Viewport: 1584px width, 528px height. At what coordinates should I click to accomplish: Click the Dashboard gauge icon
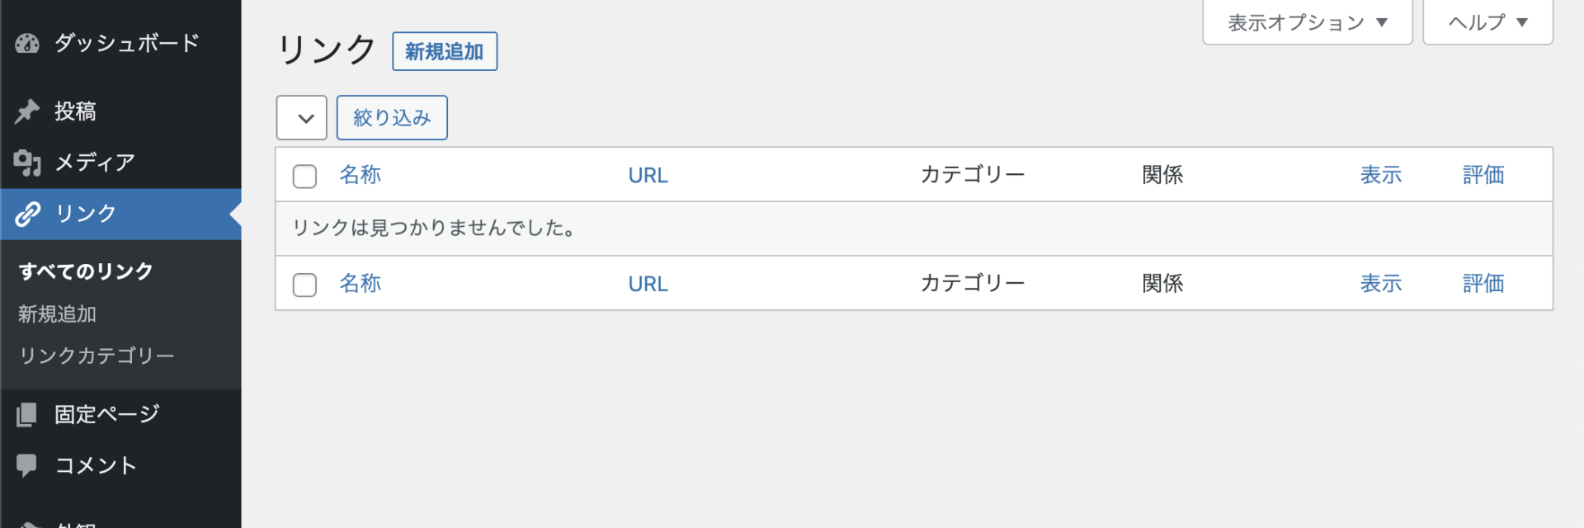click(27, 44)
